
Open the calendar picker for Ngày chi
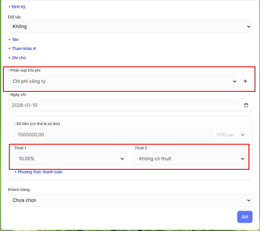[246, 105]
